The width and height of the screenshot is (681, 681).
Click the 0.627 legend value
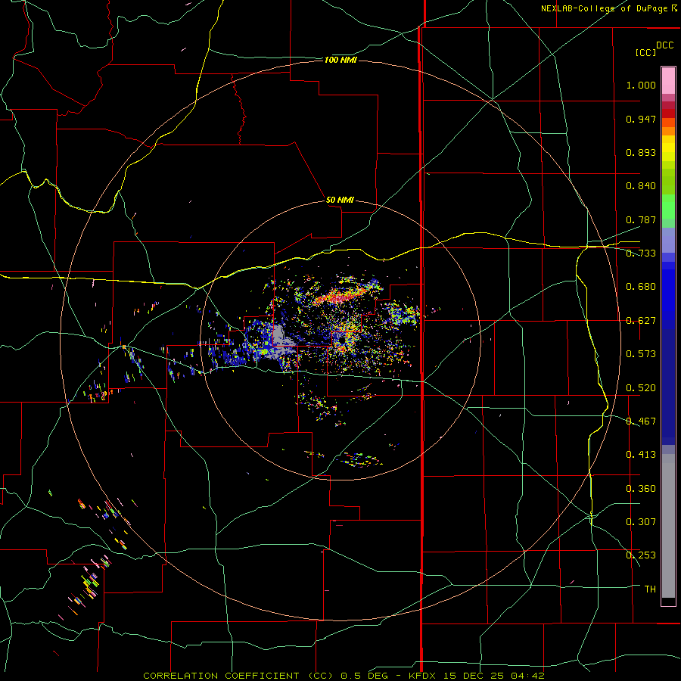coord(641,321)
